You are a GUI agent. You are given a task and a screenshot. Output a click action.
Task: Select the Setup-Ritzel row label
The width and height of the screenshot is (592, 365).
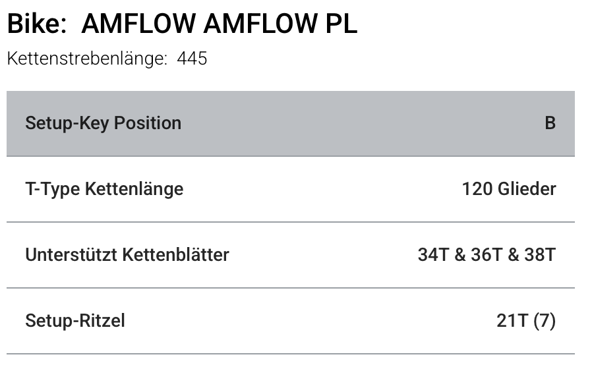pos(74,321)
